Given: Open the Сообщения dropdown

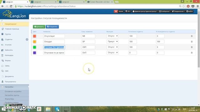Looking at the screenshot, I should pos(165,11).
